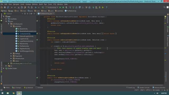This screenshot has width=169, height=95.
Task: Click the editor vertical scrollbar thumb
Action: coord(166,77)
